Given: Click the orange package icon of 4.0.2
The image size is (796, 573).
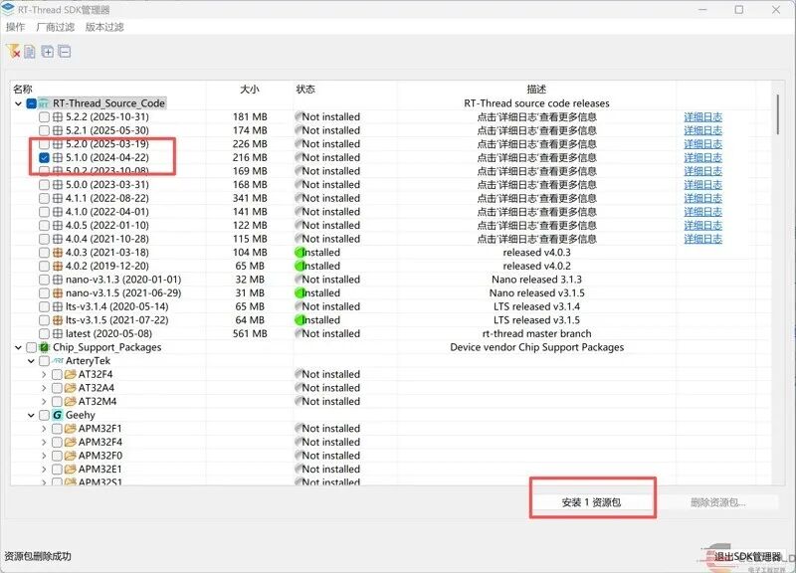Looking at the screenshot, I should point(58,266).
